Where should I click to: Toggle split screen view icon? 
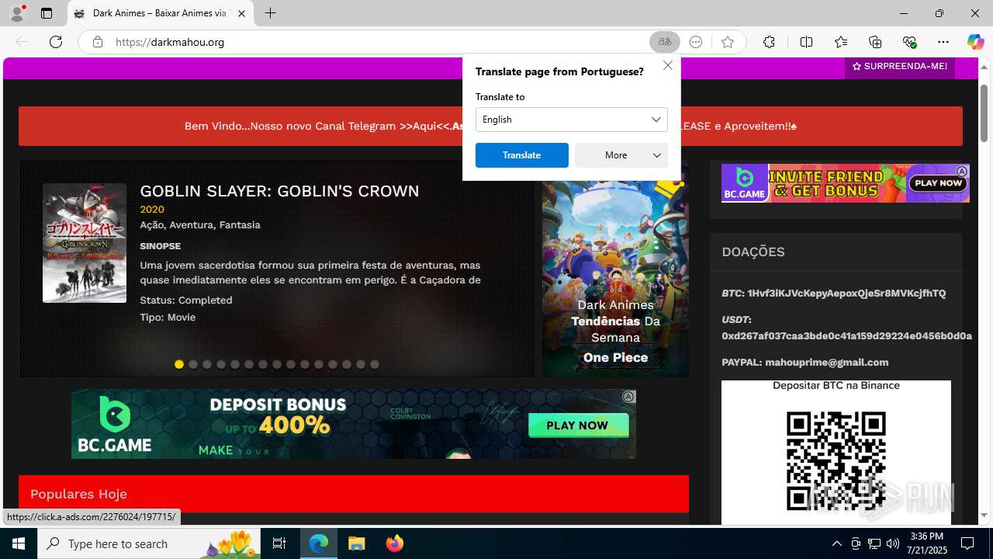point(806,42)
